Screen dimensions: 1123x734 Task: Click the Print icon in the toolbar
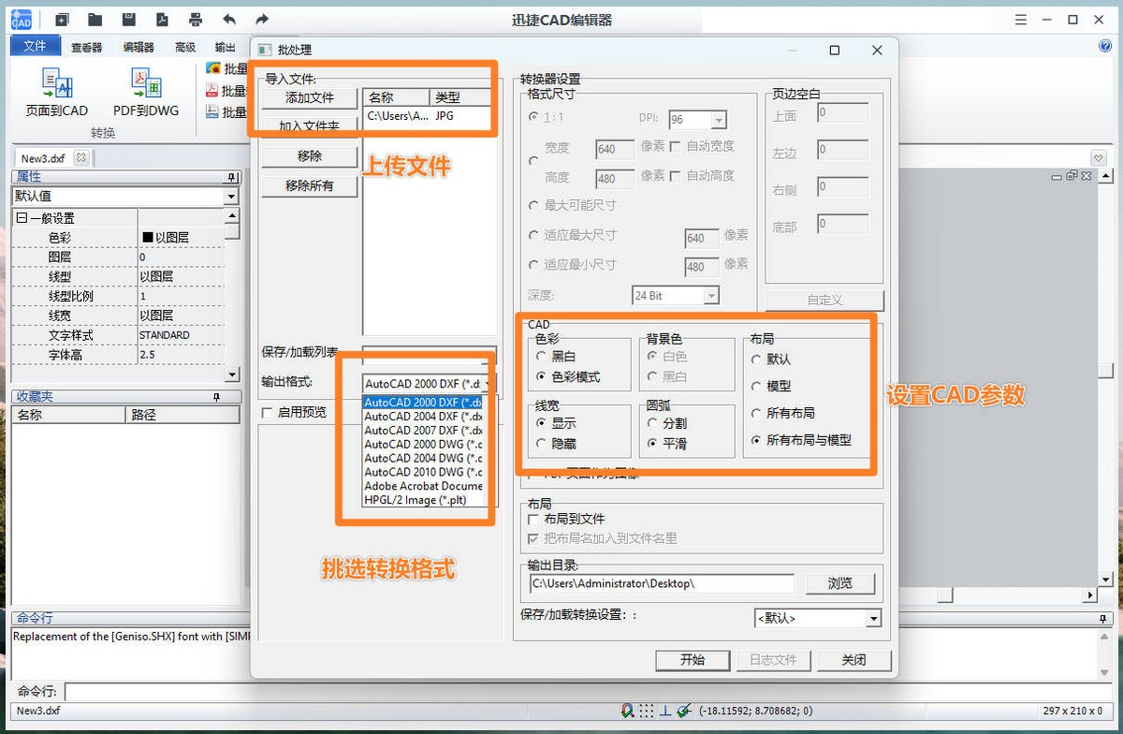(194, 19)
